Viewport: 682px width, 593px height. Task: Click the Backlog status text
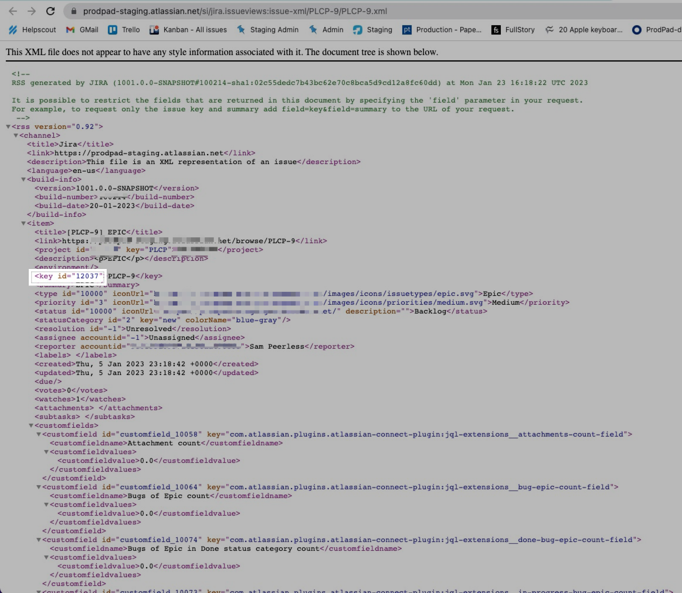430,311
